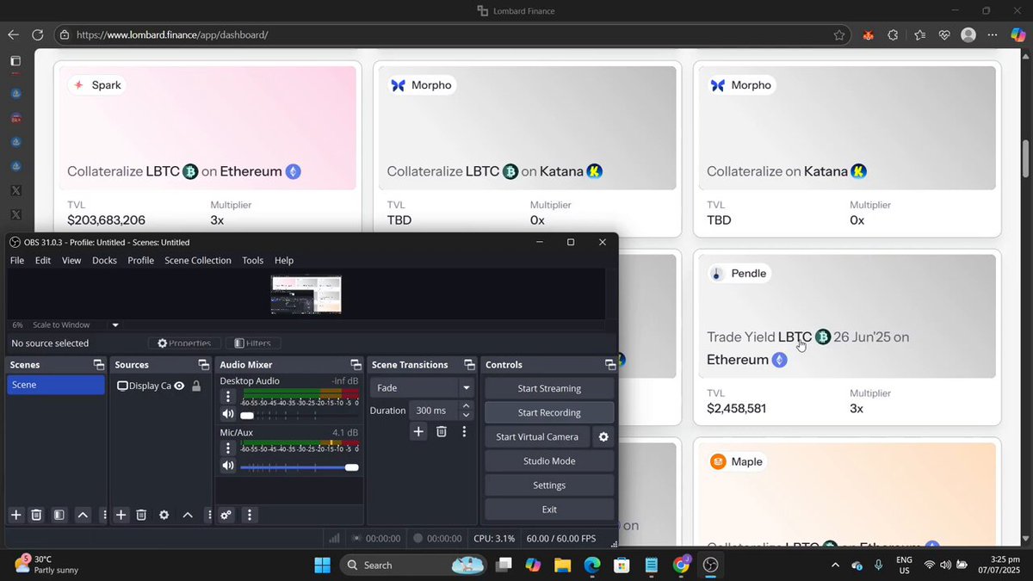Open virtual camera settings gear
This screenshot has width=1033, height=581.
pos(603,436)
